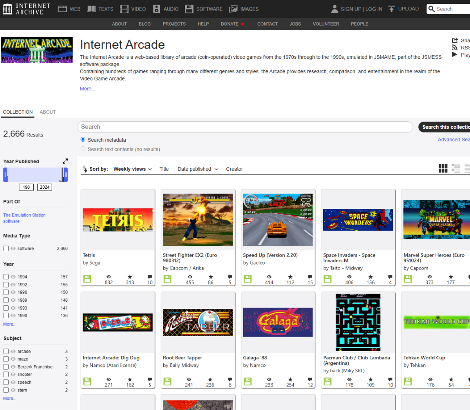Screen dimensions: 470x410
Task: Click the Upload arrow icon
Action: 391,9
